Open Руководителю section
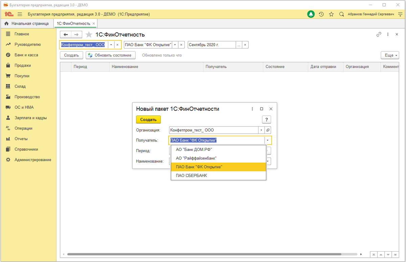406x262 pixels. (x=28, y=45)
